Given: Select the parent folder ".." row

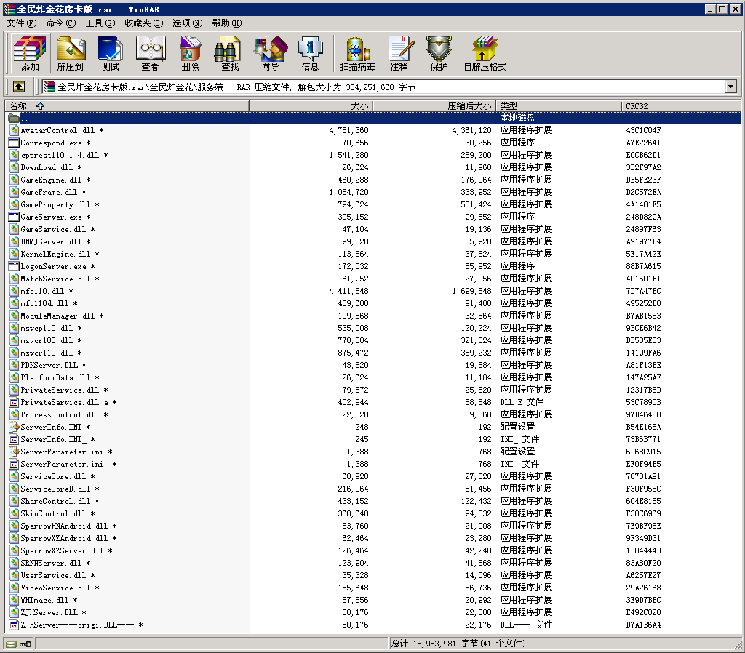Looking at the screenshot, I should pyautogui.click(x=24, y=118).
